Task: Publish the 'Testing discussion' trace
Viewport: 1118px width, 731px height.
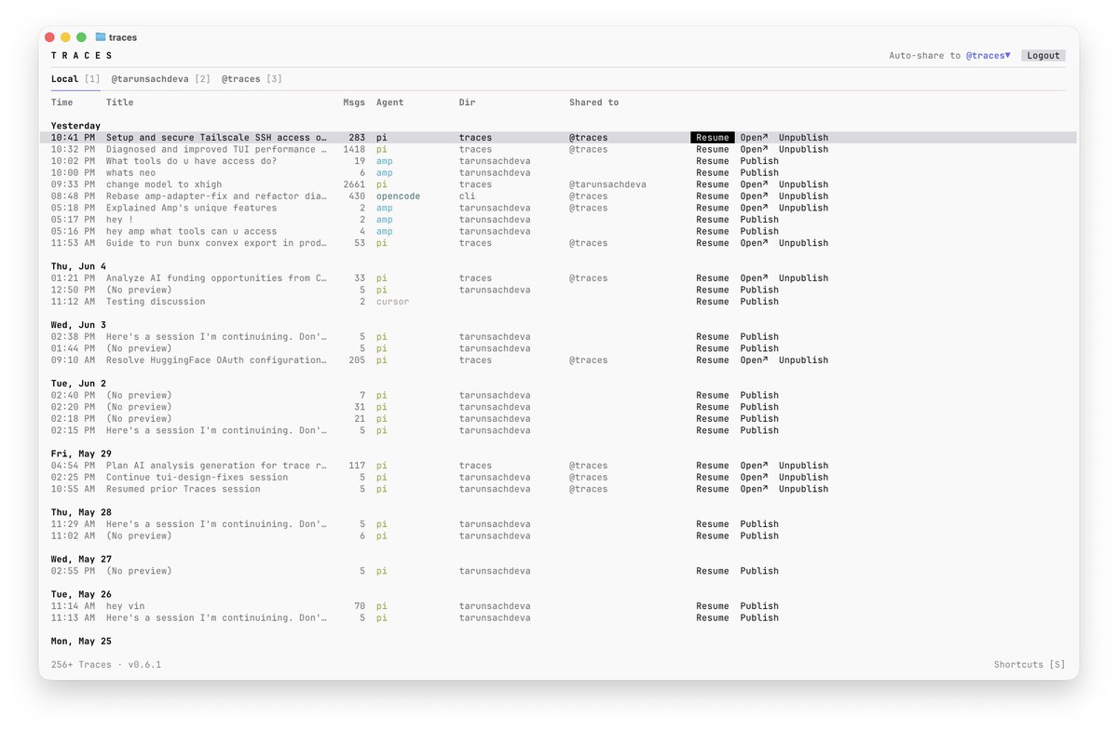Action: (759, 302)
